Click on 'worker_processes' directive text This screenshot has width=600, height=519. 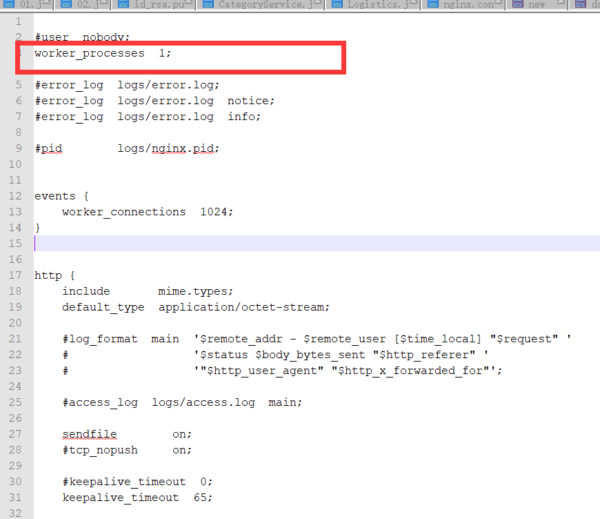coord(90,53)
